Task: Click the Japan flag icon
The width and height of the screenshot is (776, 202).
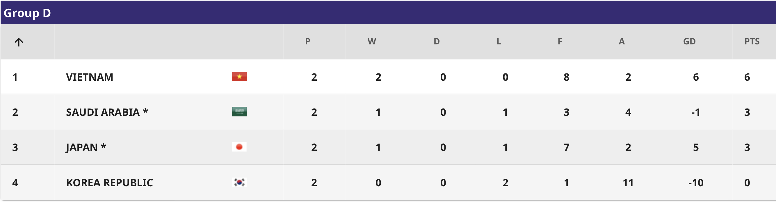Action: [x=239, y=147]
